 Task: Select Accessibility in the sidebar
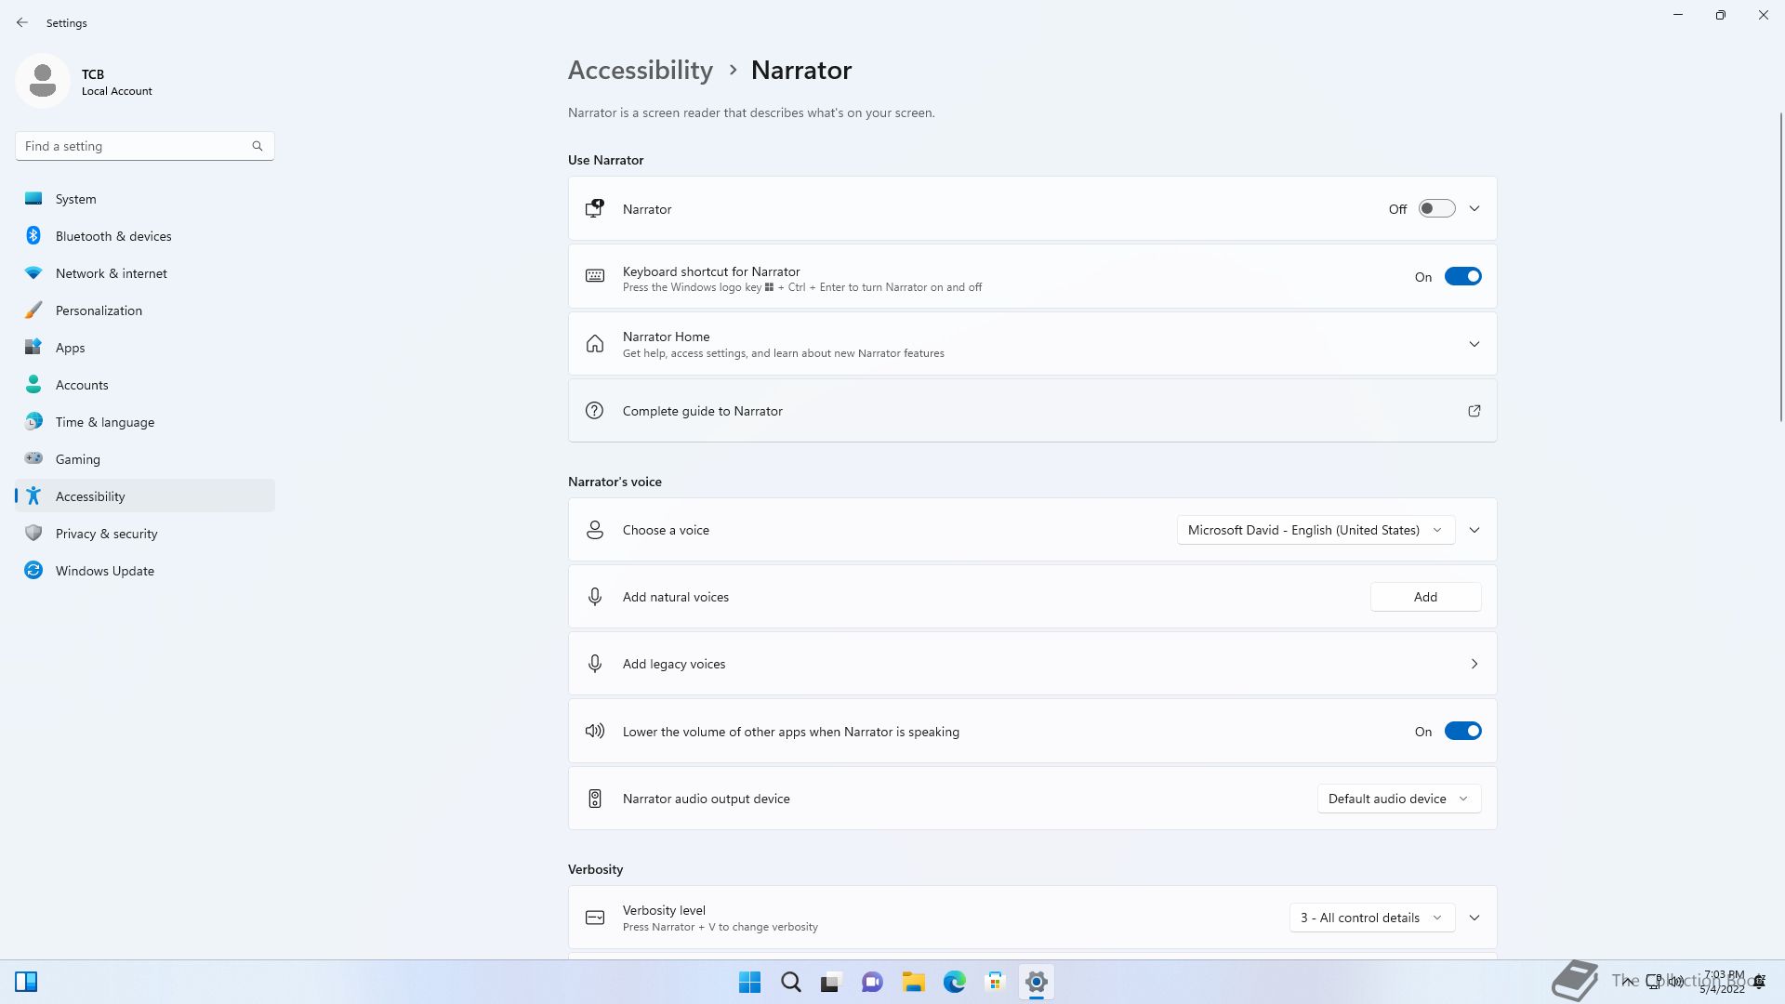point(145,495)
